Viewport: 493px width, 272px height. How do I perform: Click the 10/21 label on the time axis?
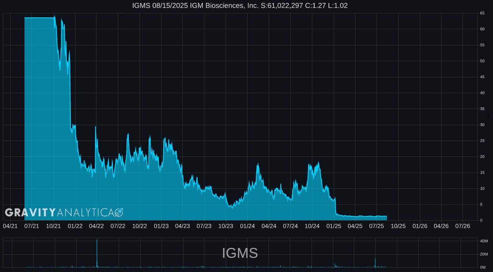53,226
